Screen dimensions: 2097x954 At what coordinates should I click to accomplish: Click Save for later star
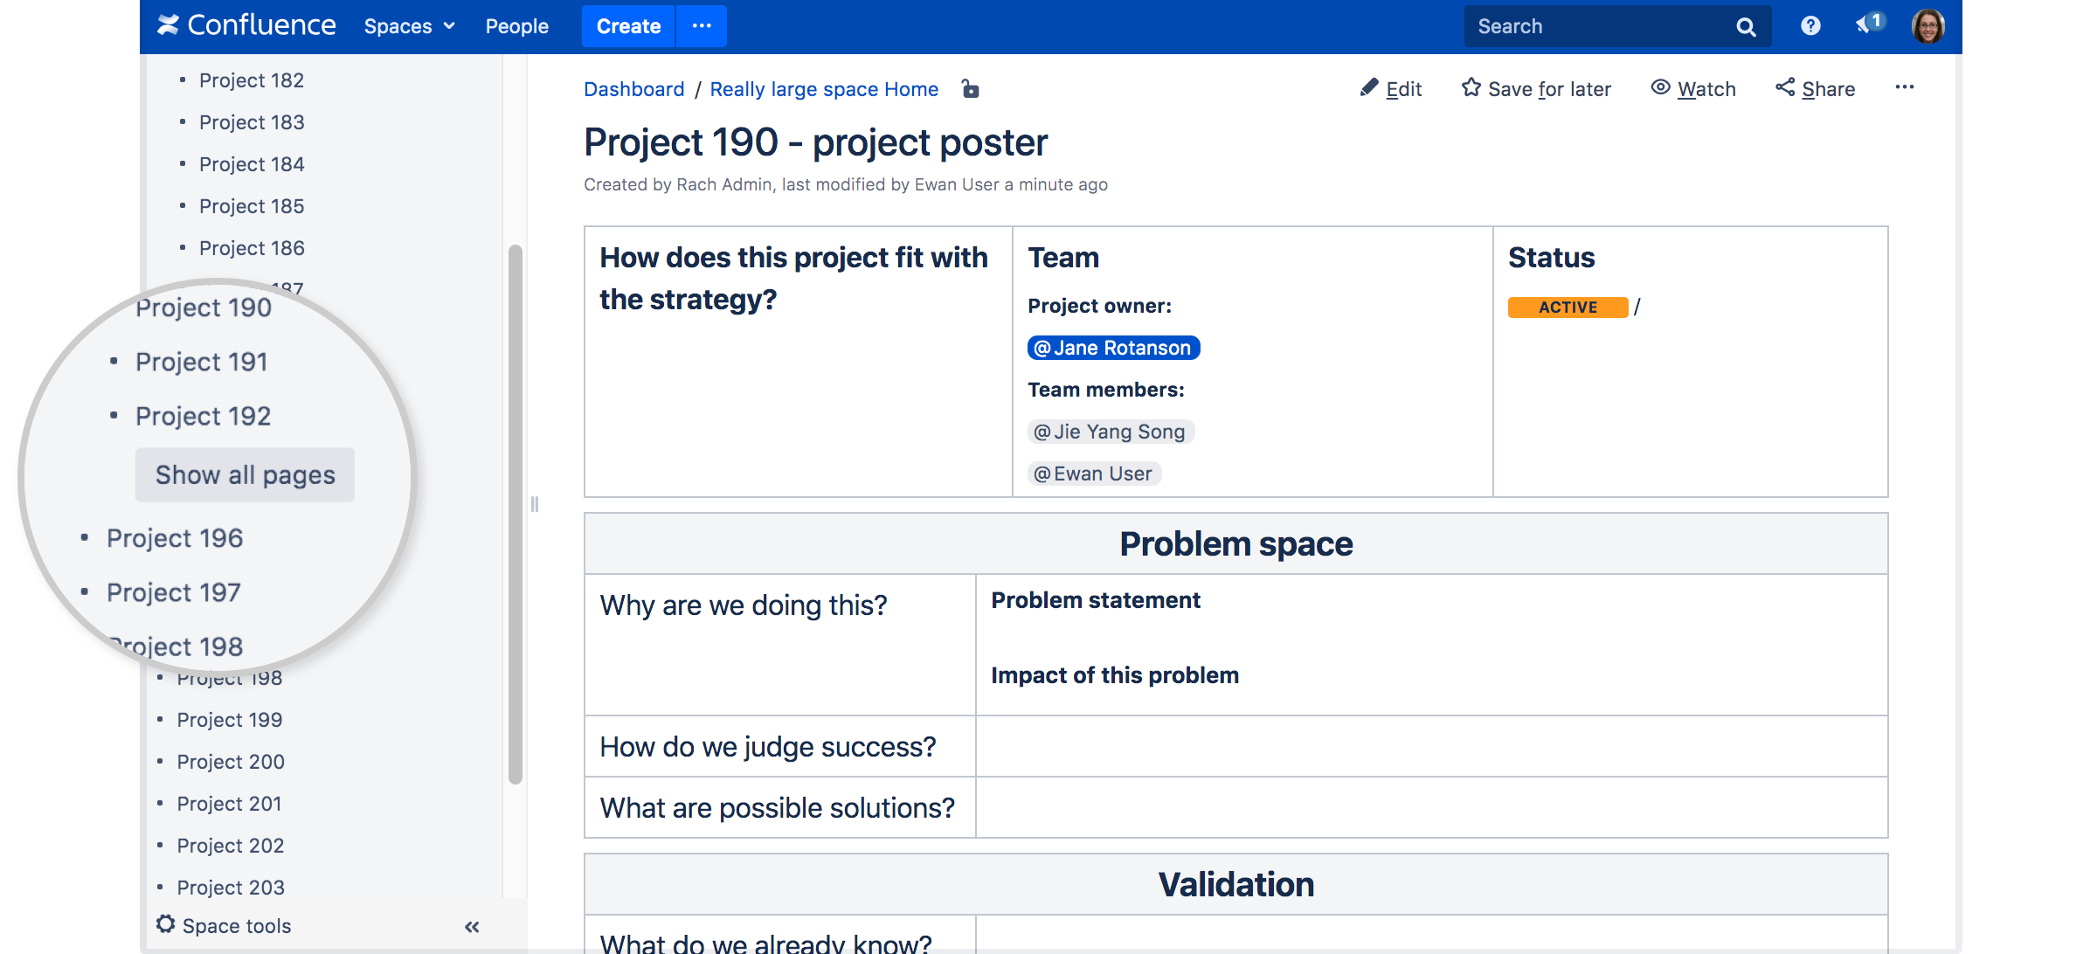tap(1536, 89)
